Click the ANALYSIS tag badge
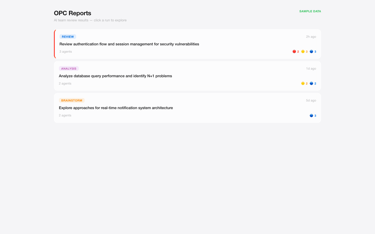This screenshot has height=234, width=375. click(x=69, y=68)
